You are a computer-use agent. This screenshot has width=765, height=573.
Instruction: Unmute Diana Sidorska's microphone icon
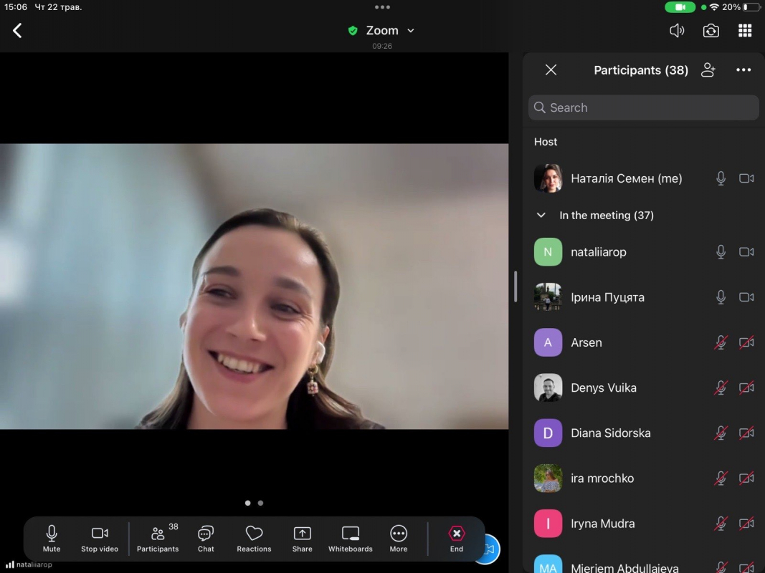pyautogui.click(x=721, y=433)
